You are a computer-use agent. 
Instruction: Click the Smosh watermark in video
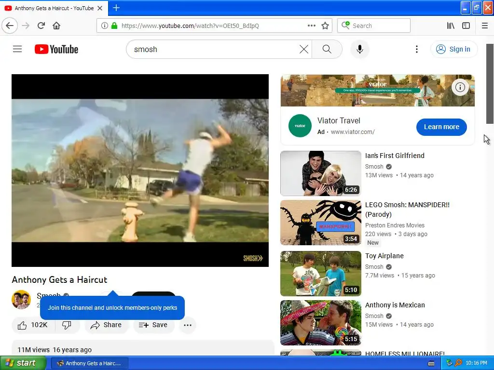click(x=253, y=258)
